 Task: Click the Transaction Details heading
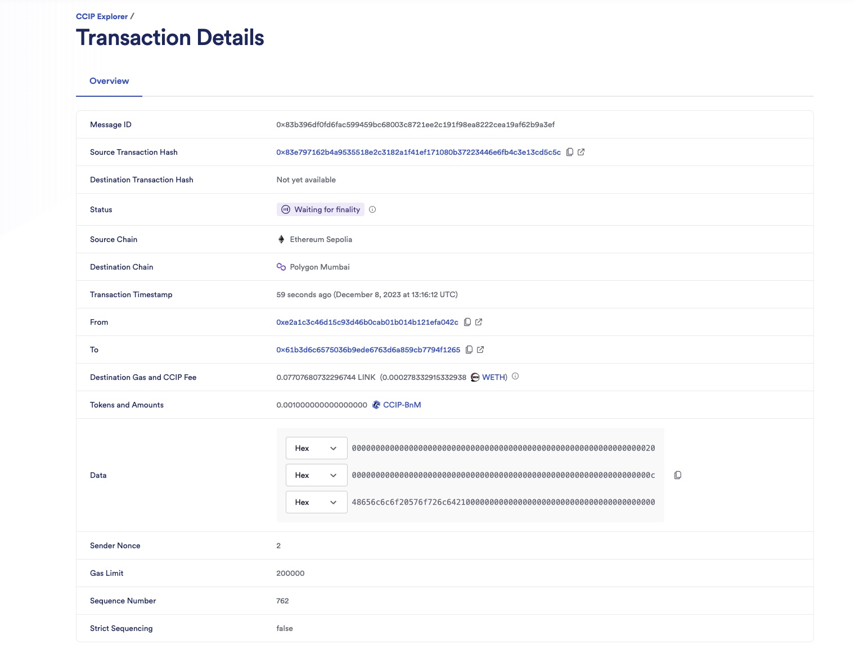point(170,38)
